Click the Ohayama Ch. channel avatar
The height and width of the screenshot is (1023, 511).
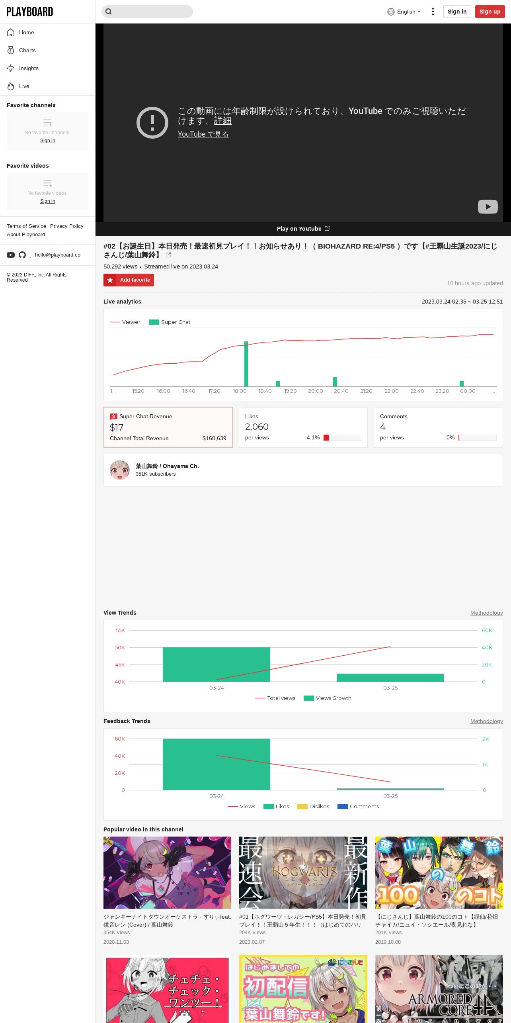[x=120, y=470]
